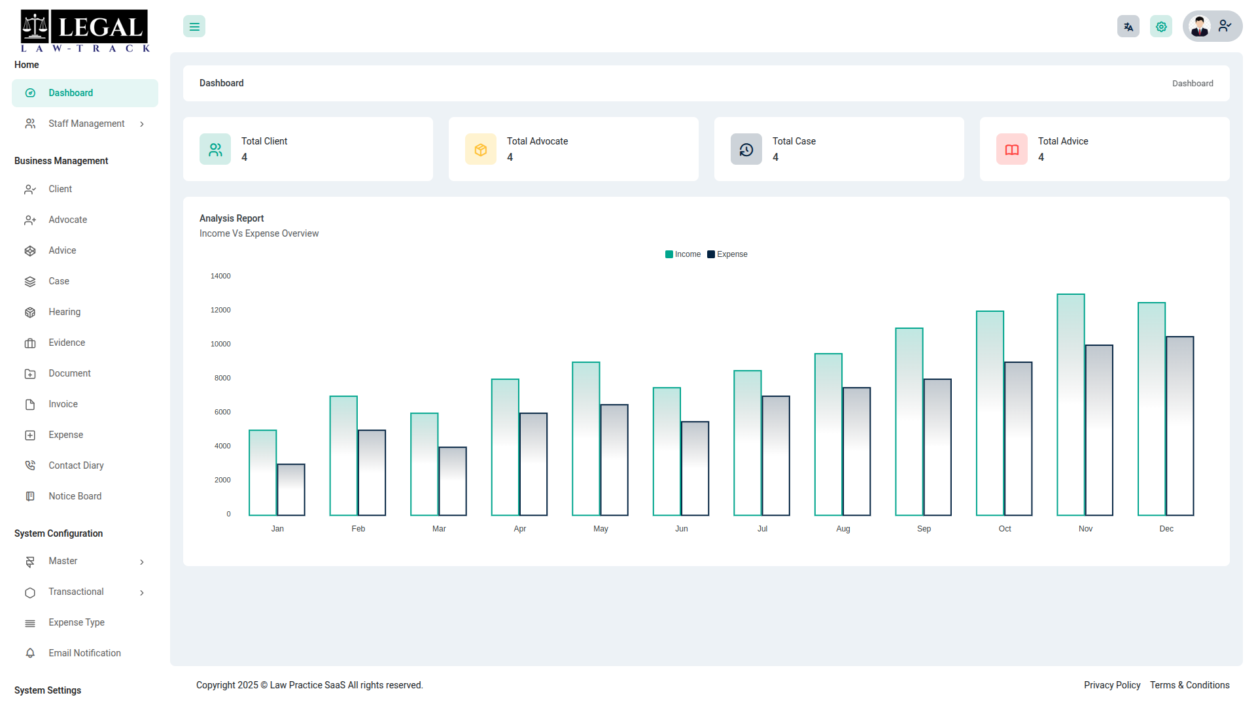The width and height of the screenshot is (1256, 706).
Task: Expand the Master submenu chevron
Action: pos(142,562)
